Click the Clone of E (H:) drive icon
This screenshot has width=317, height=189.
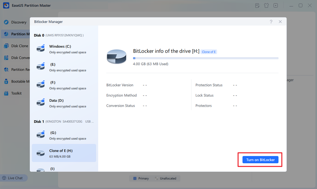pos(41,153)
